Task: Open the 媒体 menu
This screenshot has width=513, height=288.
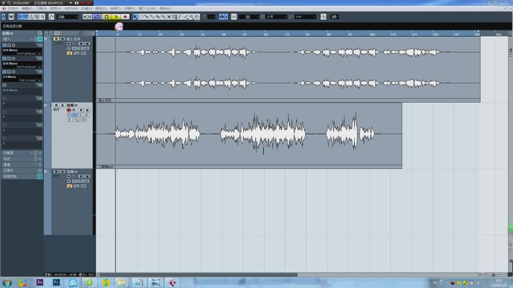Action: (x=102, y=8)
